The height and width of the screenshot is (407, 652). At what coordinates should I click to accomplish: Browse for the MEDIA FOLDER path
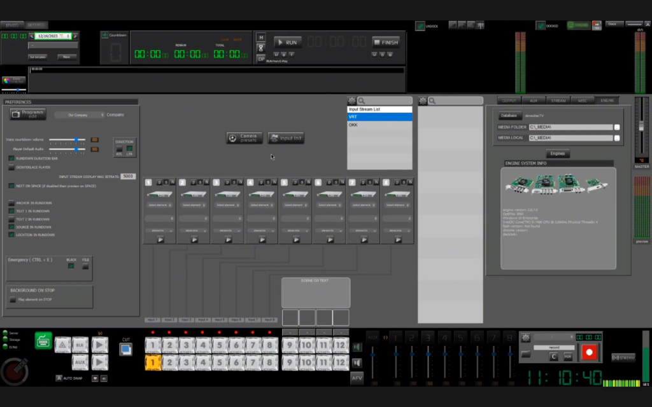tap(616, 127)
